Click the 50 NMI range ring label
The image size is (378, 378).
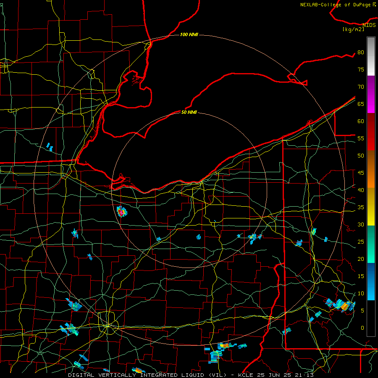point(189,112)
